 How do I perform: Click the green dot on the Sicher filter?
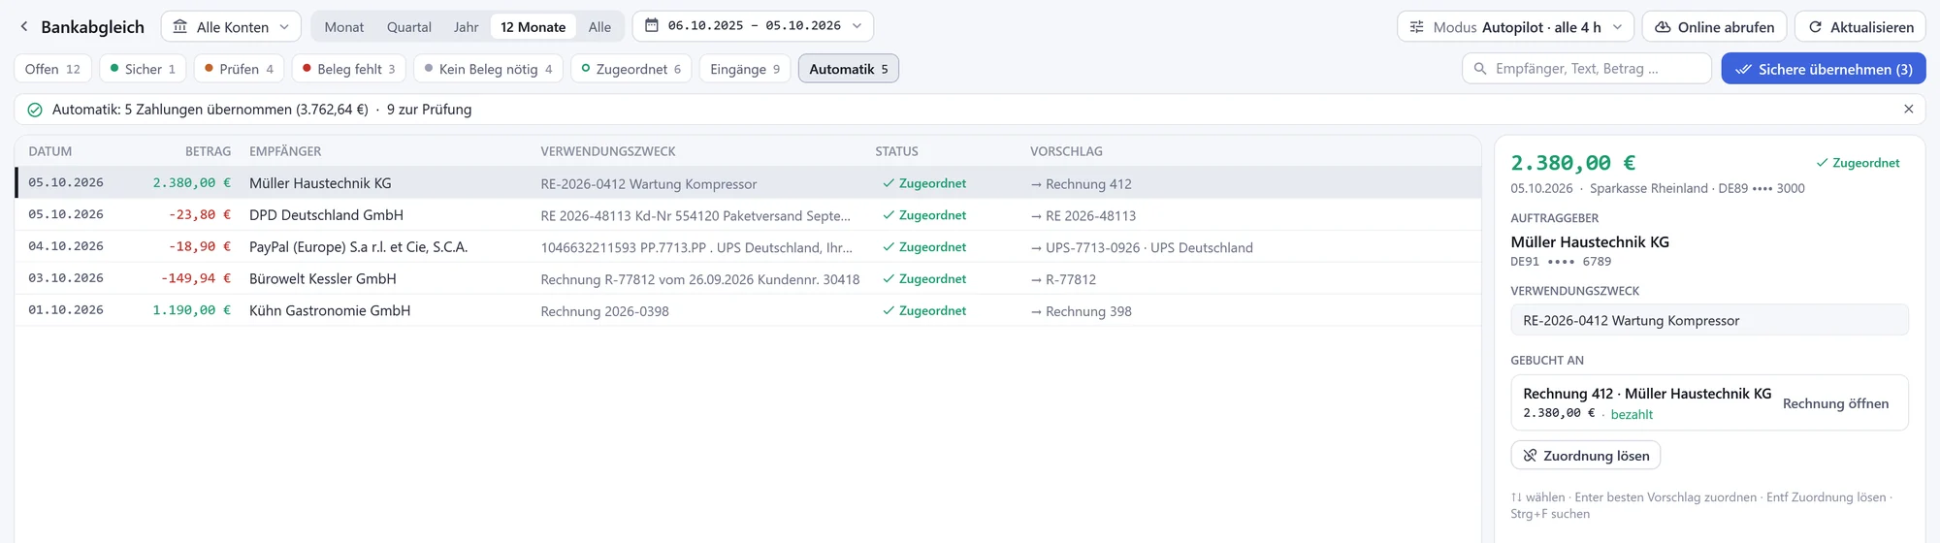tap(114, 68)
